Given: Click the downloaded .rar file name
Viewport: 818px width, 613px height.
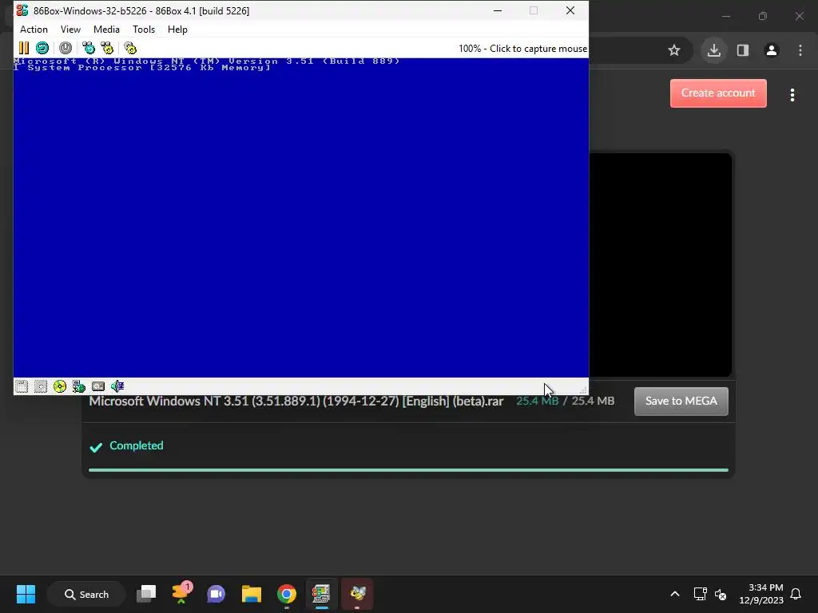Looking at the screenshot, I should 296,401.
